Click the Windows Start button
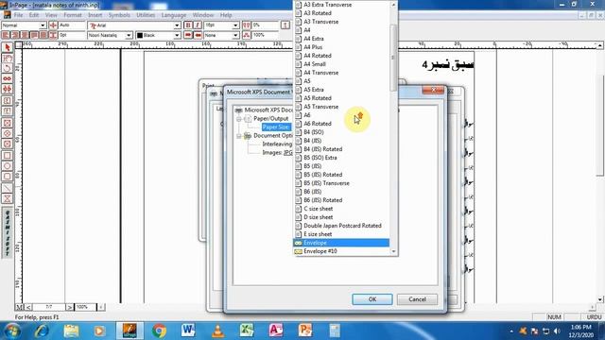 pyautogui.click(x=12, y=331)
